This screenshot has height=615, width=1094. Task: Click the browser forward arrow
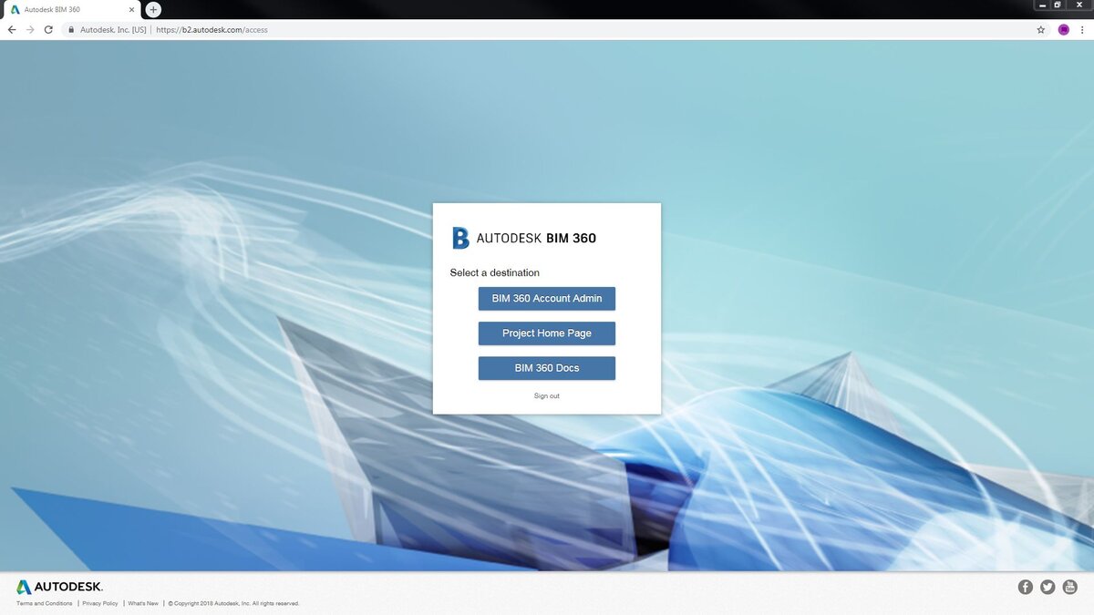coord(30,30)
